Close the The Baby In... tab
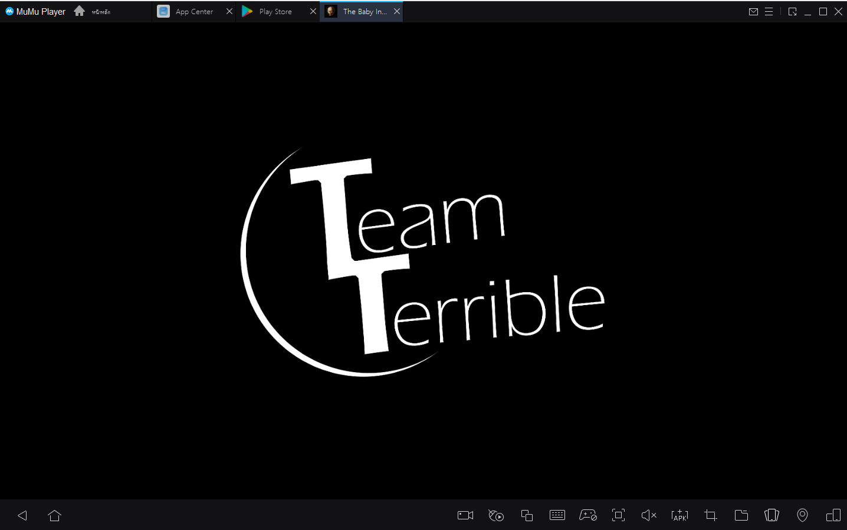847x530 pixels. pyautogui.click(x=397, y=11)
